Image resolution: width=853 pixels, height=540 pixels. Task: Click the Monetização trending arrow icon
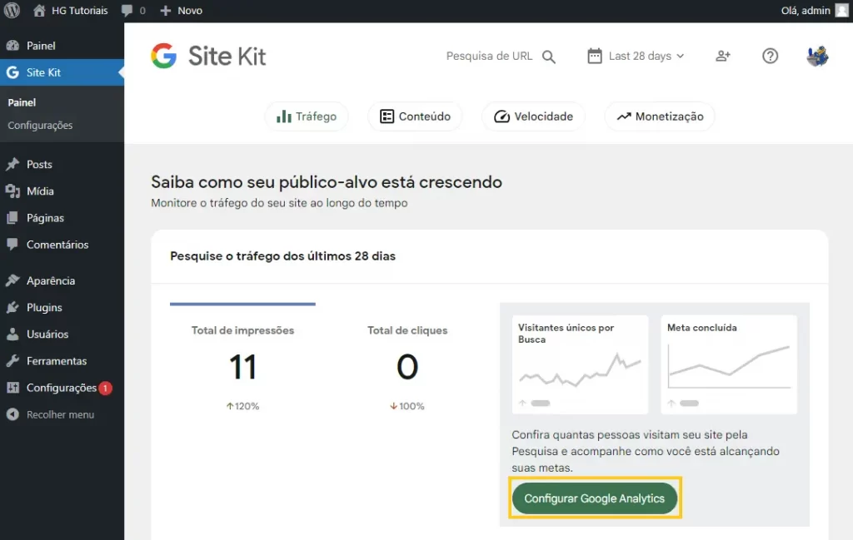pyautogui.click(x=623, y=116)
